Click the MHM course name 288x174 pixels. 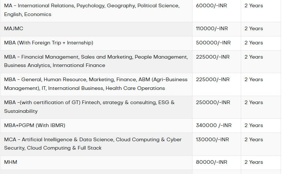[11, 162]
